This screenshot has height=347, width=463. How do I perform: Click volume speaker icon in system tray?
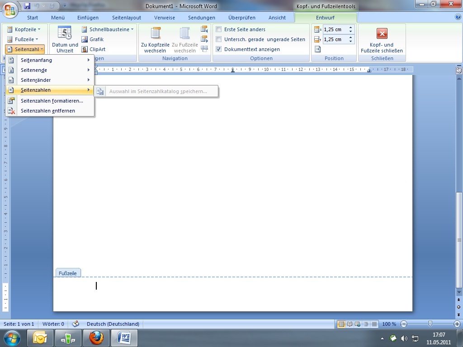coord(404,338)
